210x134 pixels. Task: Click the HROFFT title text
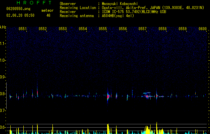34,3
